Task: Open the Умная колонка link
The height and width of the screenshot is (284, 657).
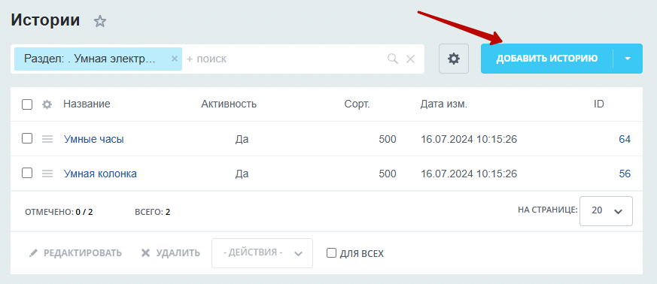Action: point(100,174)
